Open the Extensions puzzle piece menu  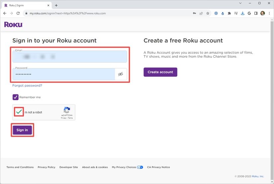click(229, 13)
